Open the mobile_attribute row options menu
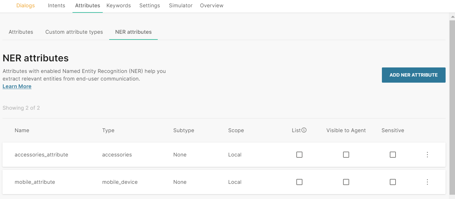Image resolution: width=455 pixels, height=199 pixels. click(427, 182)
